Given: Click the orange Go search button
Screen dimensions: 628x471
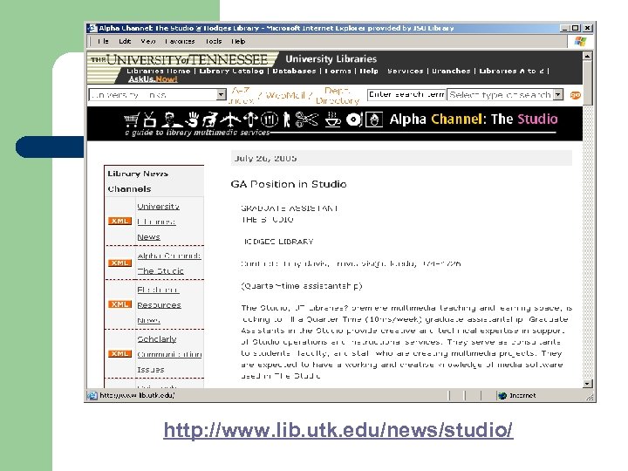Looking at the screenshot, I should (x=575, y=95).
